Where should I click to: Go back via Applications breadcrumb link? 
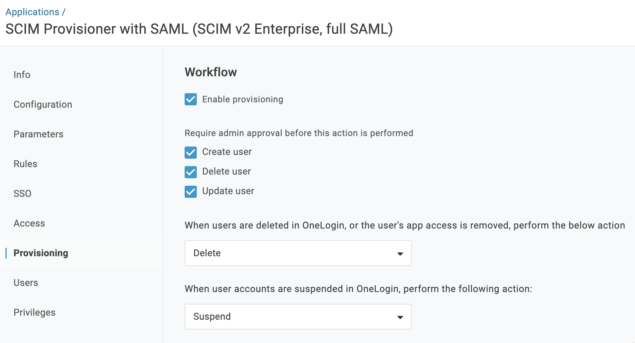point(32,12)
